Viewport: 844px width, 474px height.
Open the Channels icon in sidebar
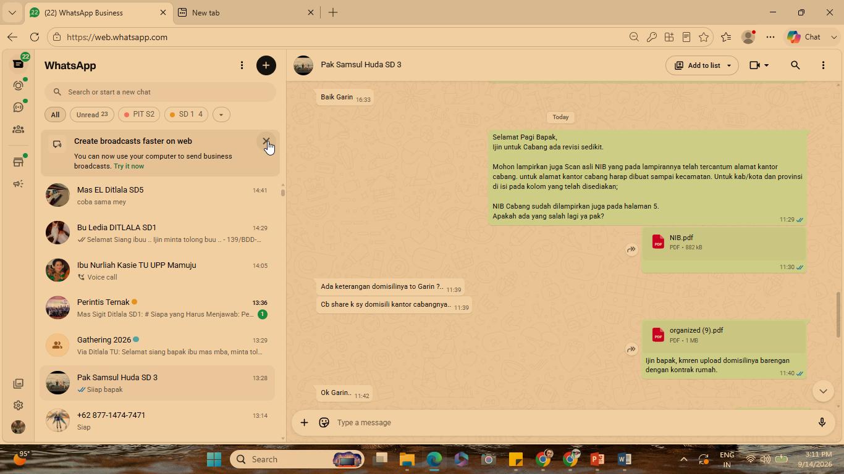click(18, 107)
